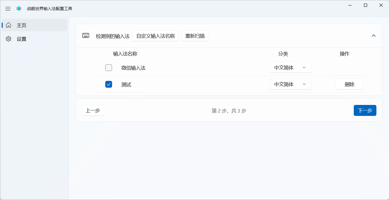This screenshot has height=200, width=389.
Task: Open the hamburger navigation menu
Action: point(8,9)
